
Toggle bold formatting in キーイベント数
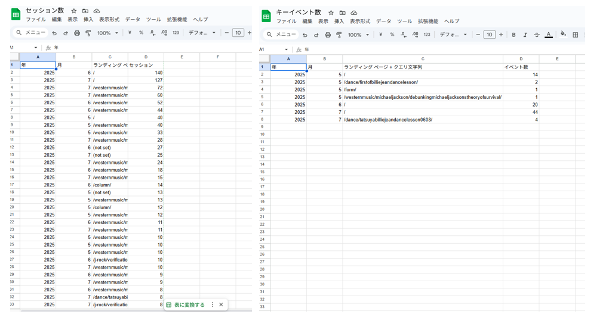[513, 35]
